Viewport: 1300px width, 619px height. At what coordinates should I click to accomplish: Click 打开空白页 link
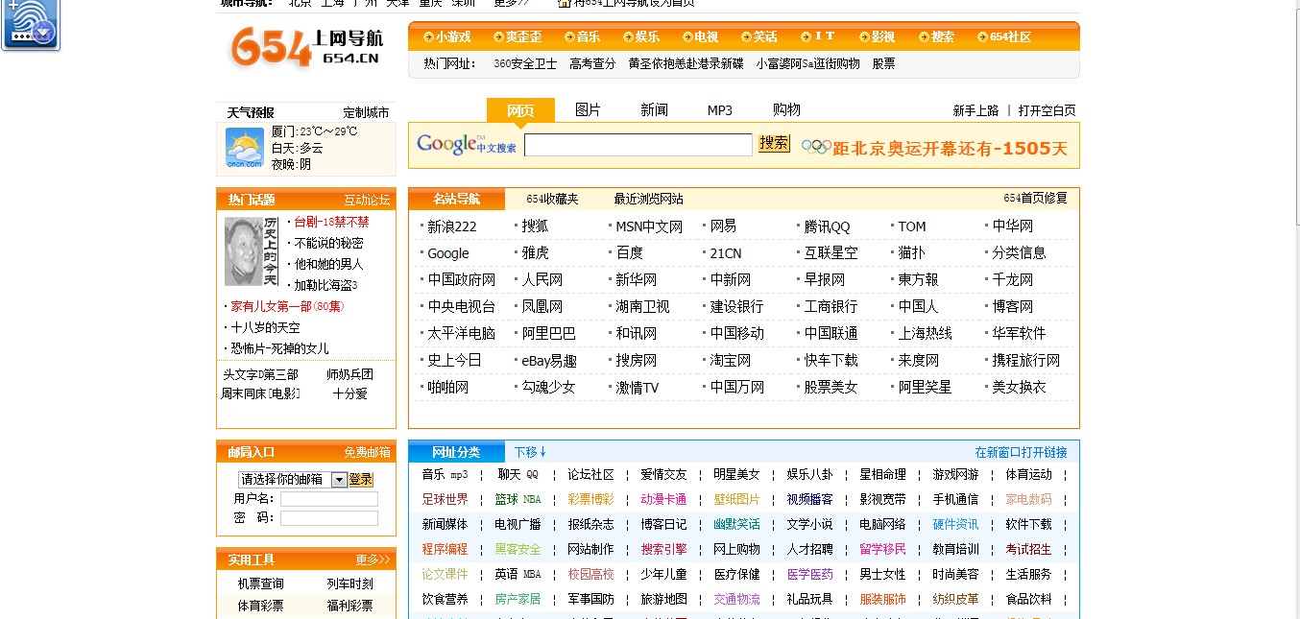coord(1047,110)
